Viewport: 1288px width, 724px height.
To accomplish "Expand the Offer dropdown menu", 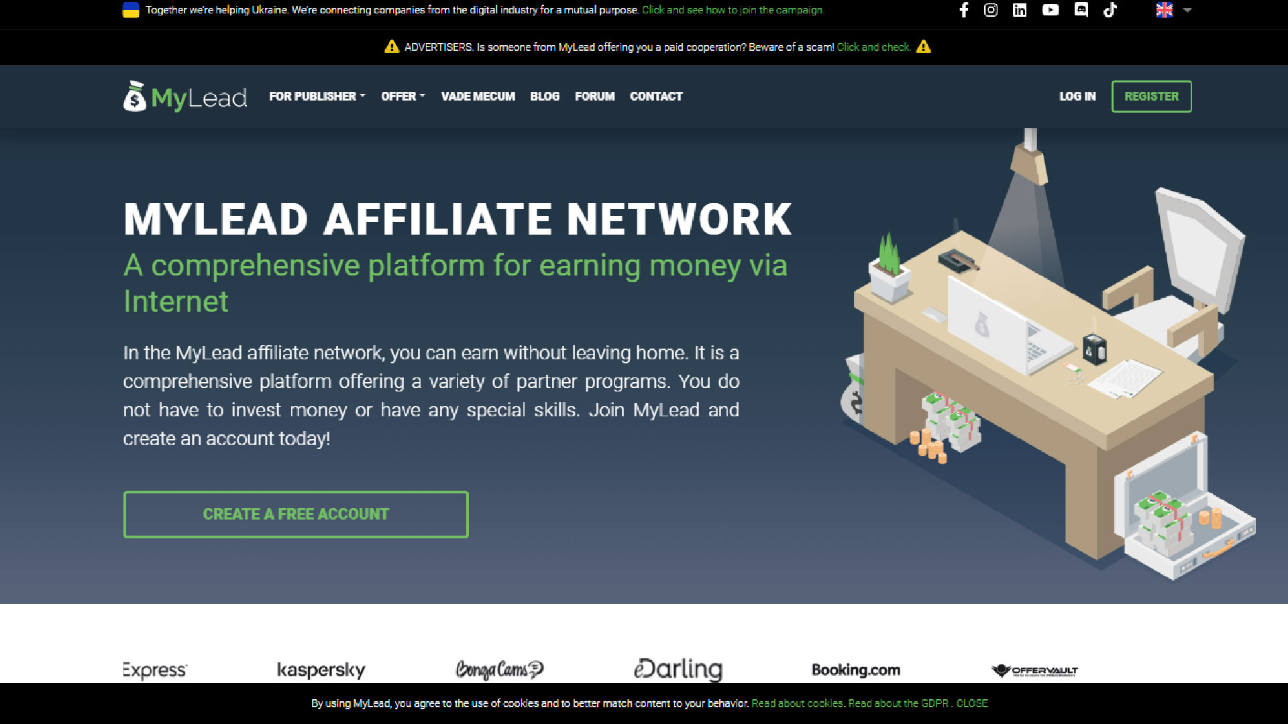I will click(x=402, y=97).
